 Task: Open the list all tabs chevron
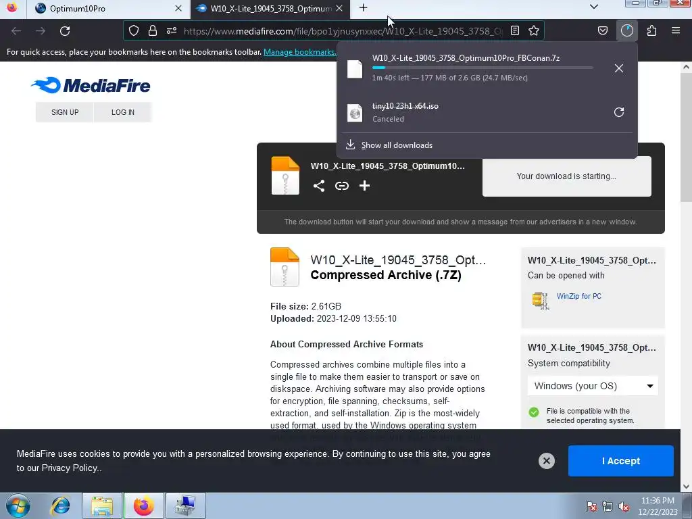click(x=593, y=7)
